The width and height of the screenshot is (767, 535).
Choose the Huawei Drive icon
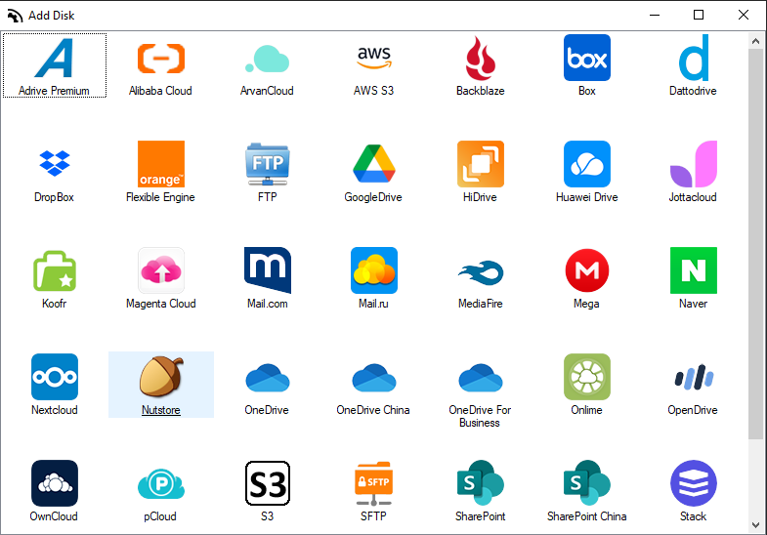587,164
